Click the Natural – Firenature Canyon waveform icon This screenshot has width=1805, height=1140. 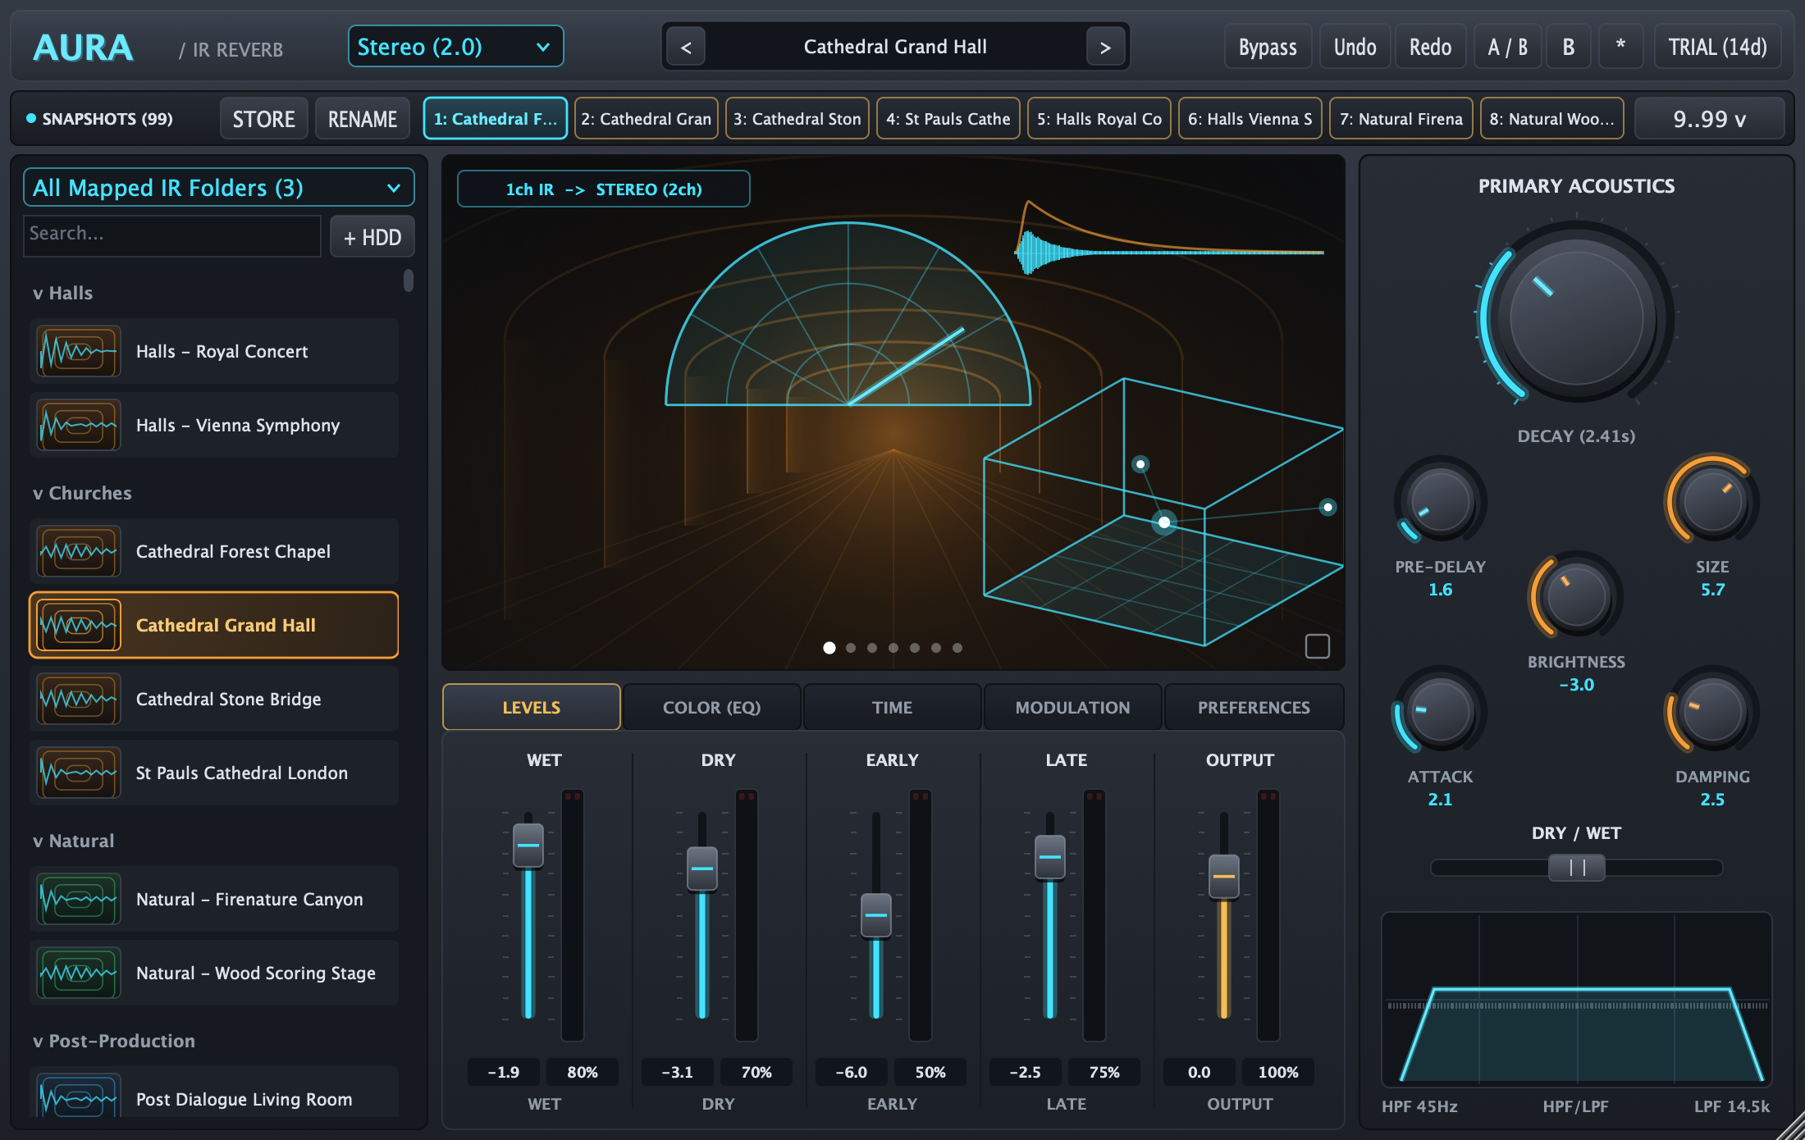79,900
